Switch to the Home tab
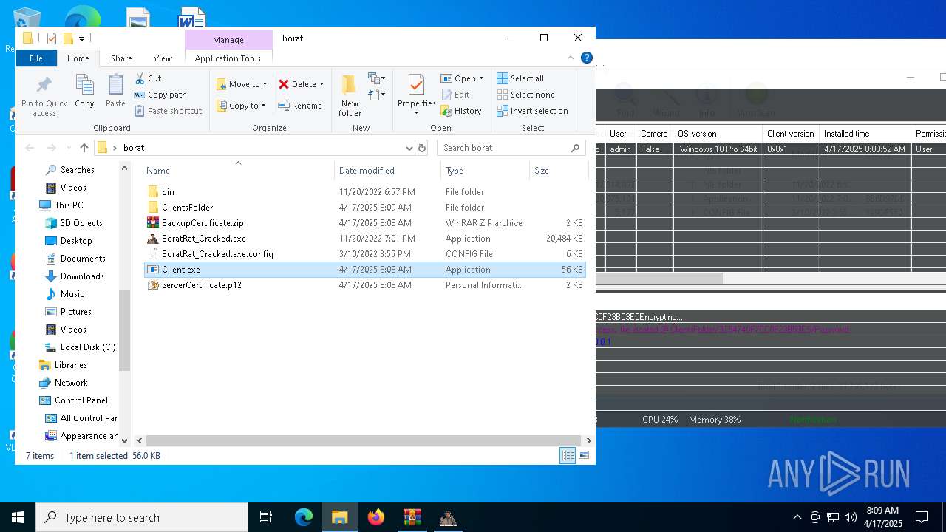Screen dimensions: 946x532 pos(78,58)
